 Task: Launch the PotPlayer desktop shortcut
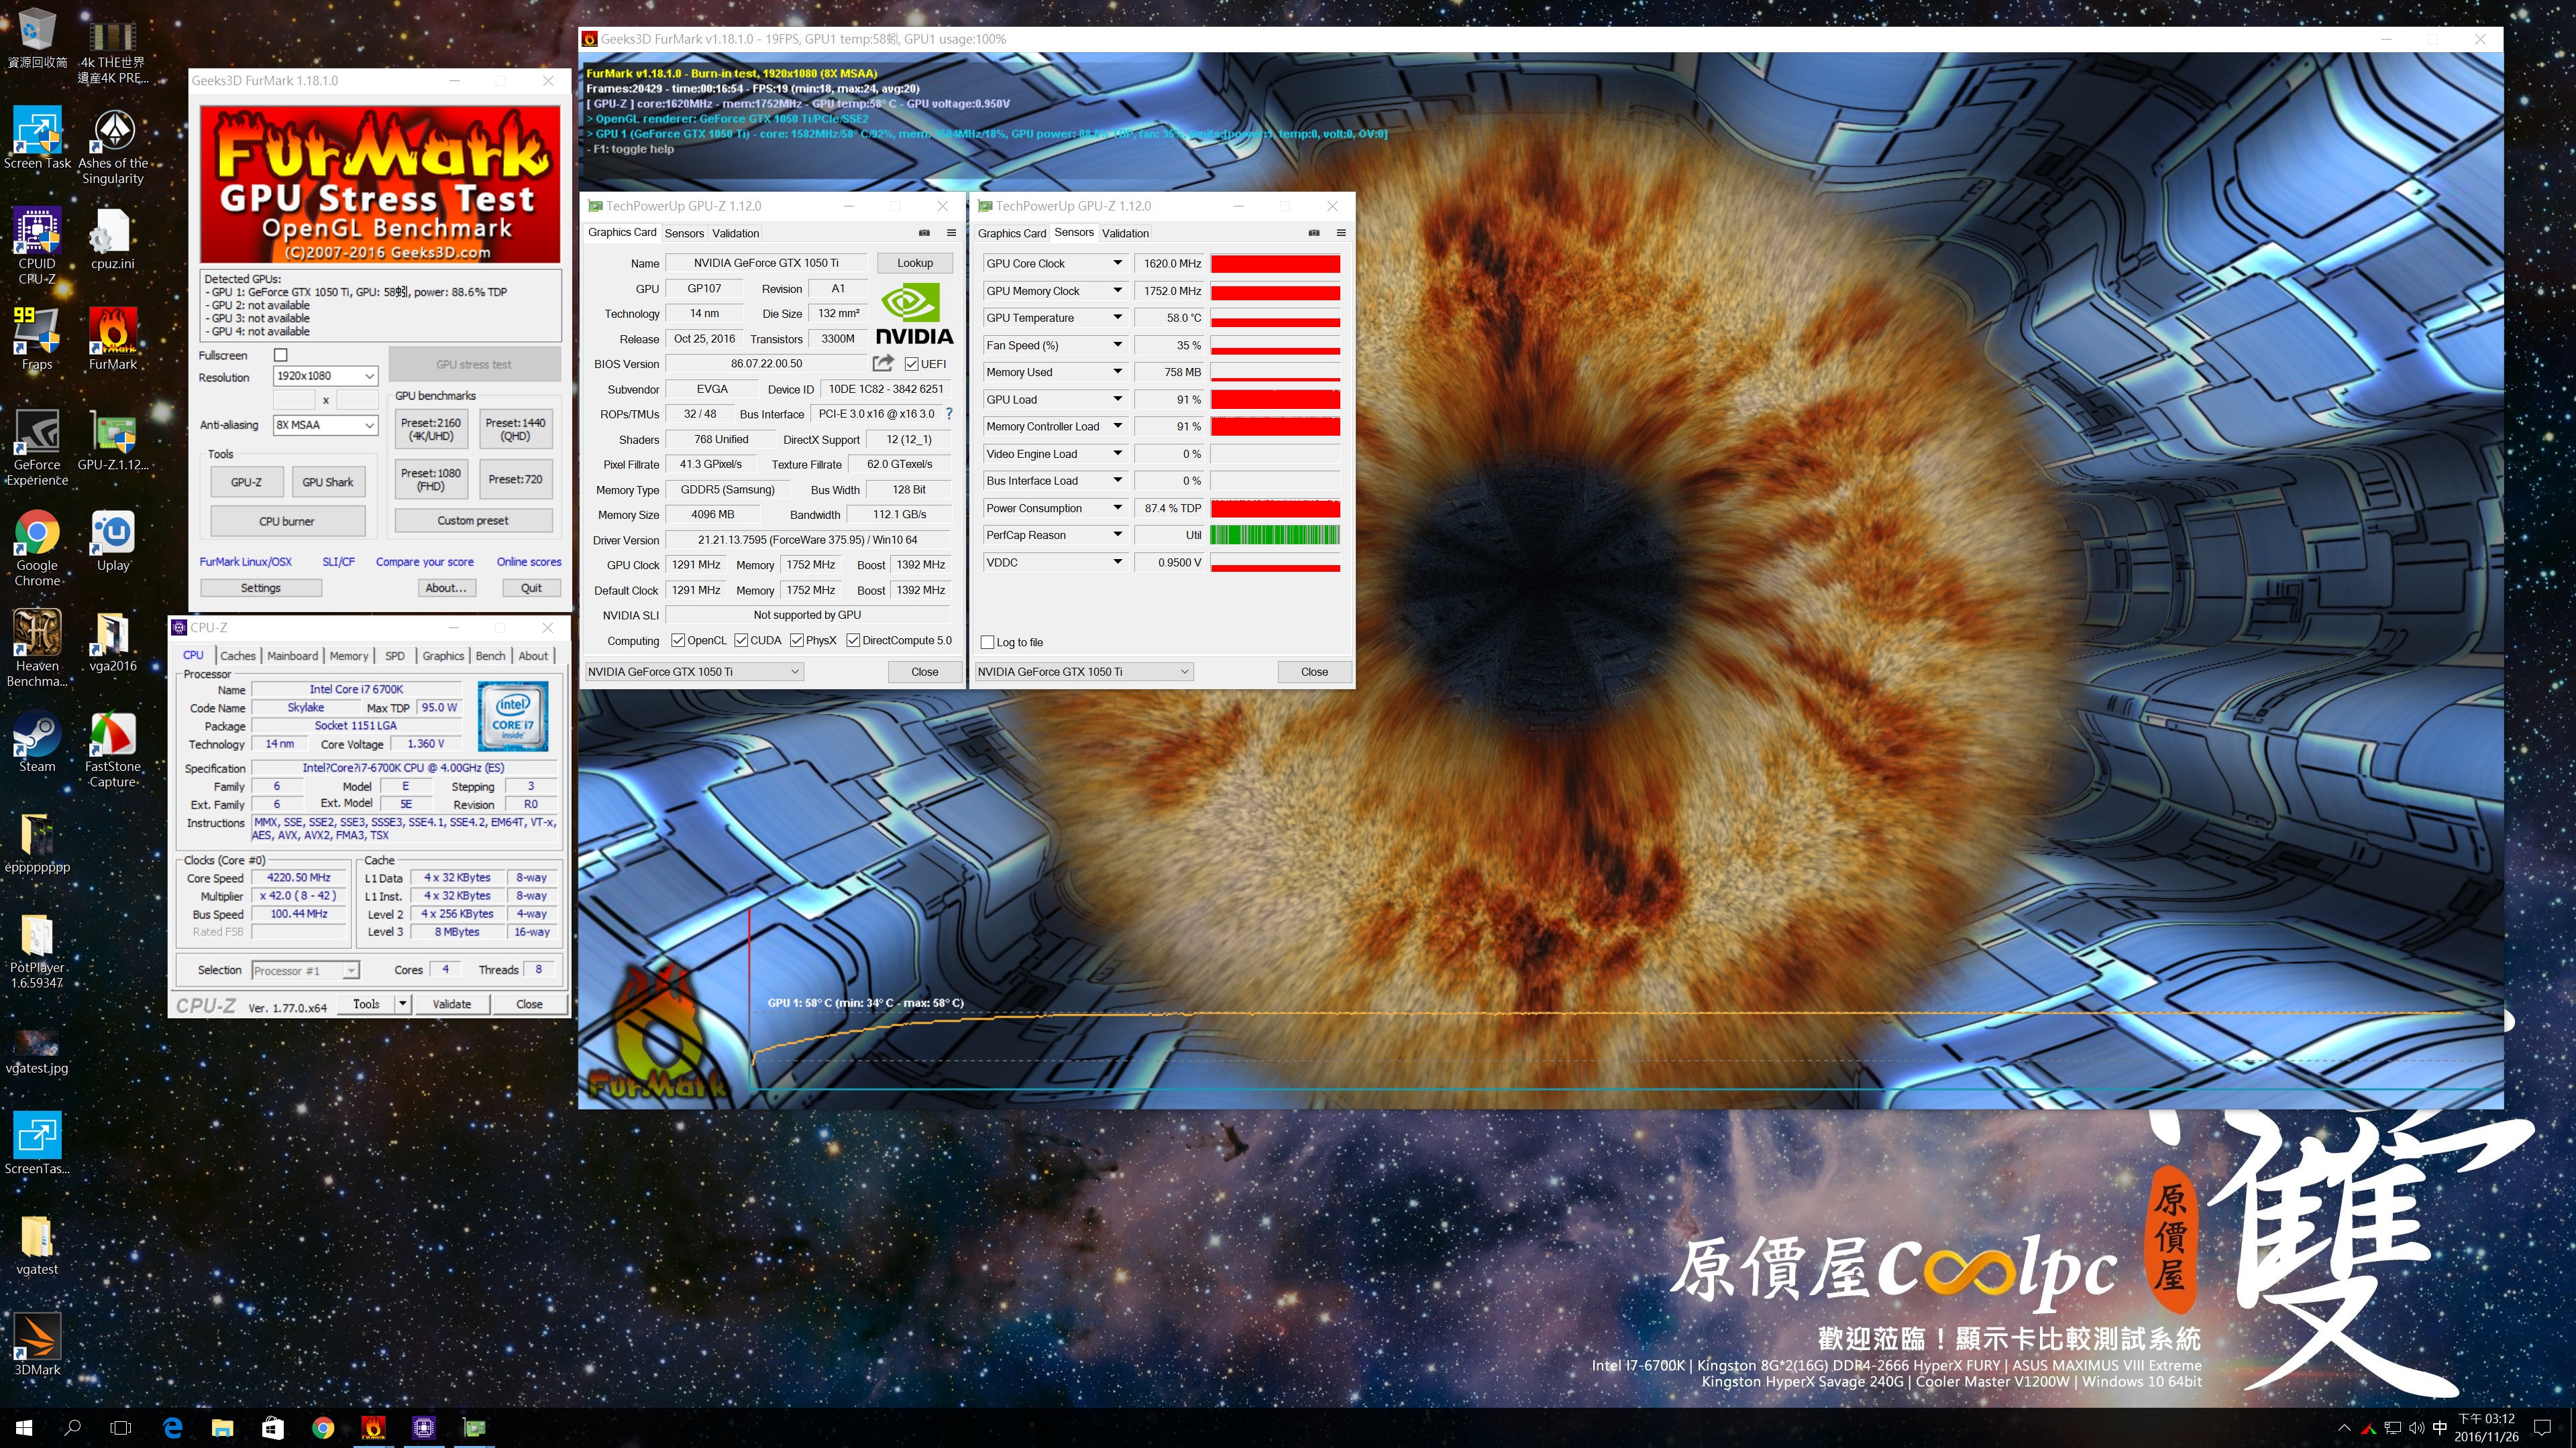point(37,951)
